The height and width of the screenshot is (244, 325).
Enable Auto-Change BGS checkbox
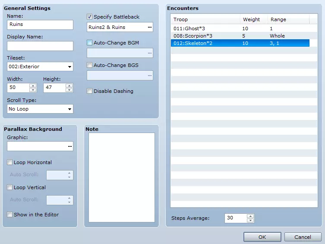[x=89, y=65]
